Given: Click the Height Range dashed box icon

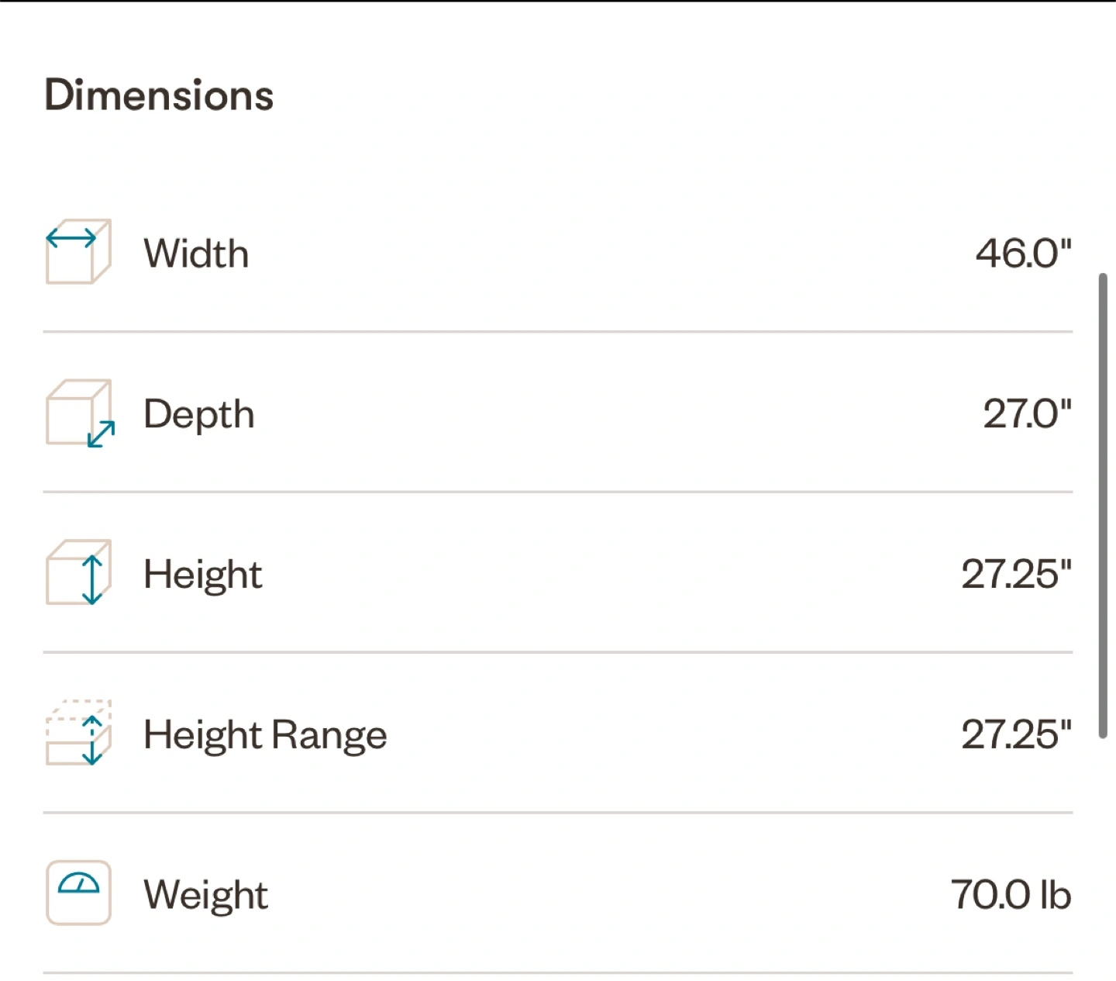Looking at the screenshot, I should (78, 733).
